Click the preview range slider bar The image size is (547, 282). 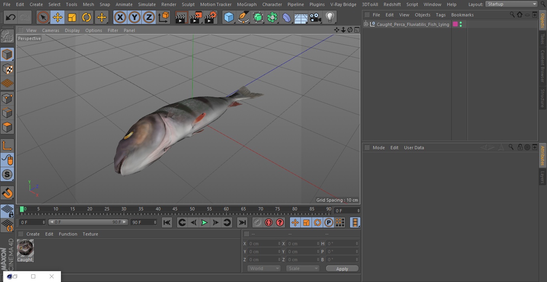88,222
